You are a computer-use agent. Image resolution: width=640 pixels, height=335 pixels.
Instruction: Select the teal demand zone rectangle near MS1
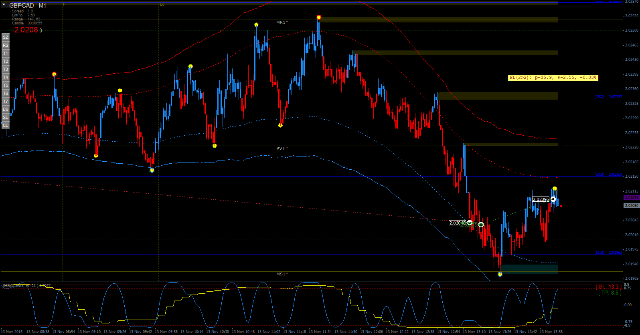click(x=529, y=269)
